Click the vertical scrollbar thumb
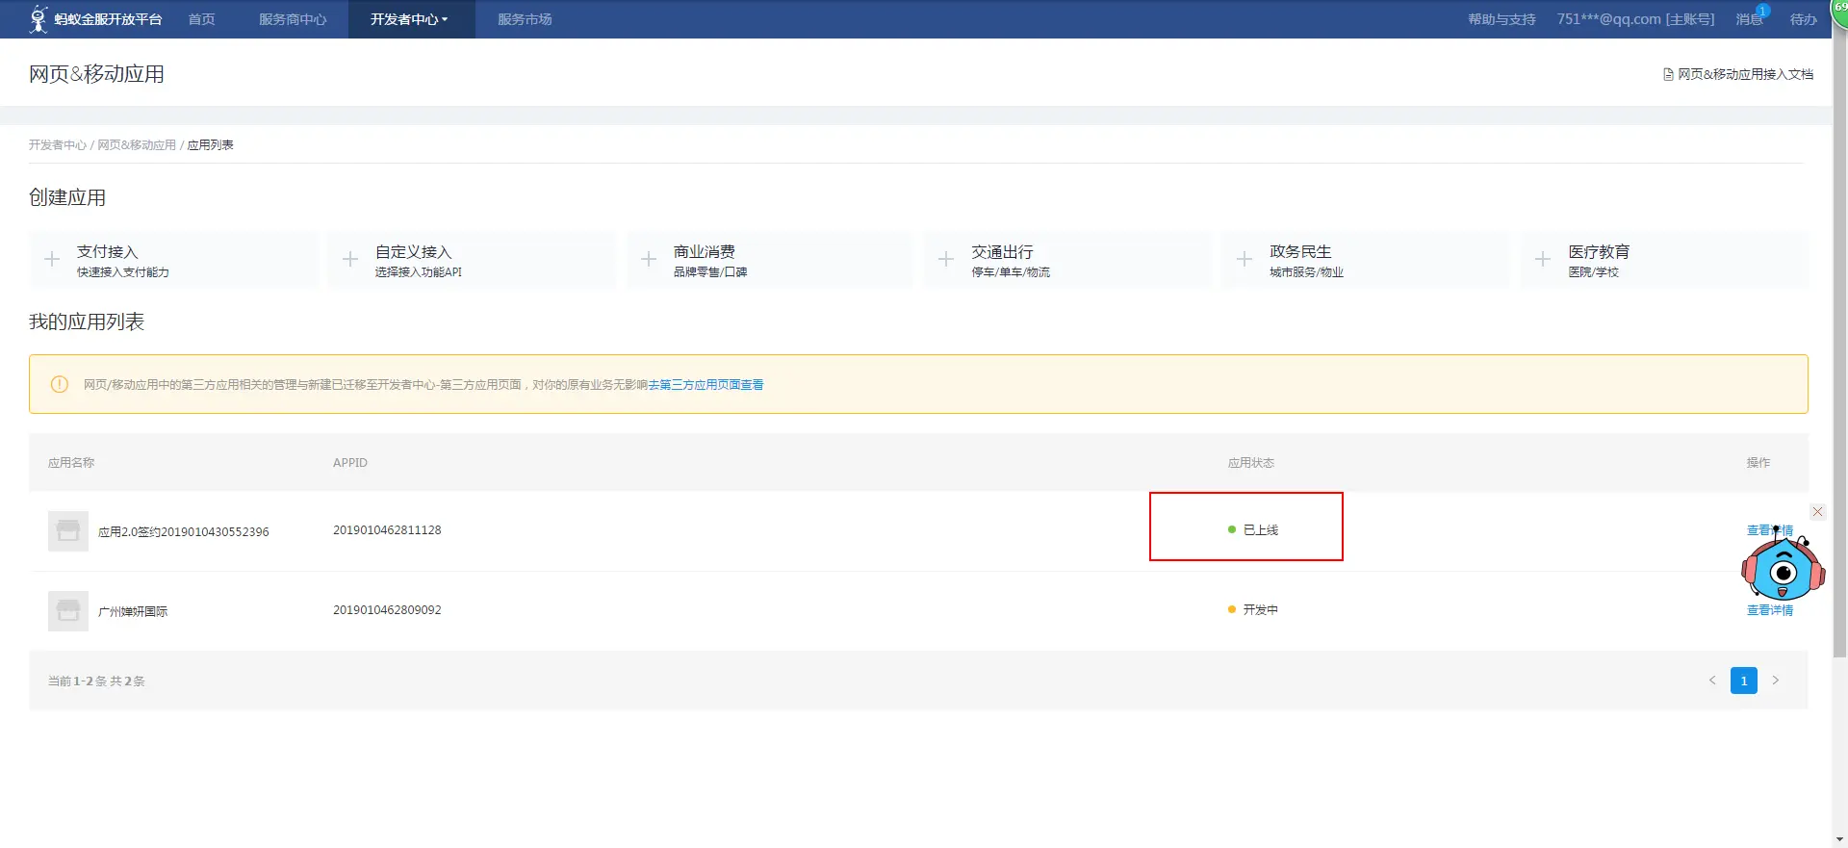The width and height of the screenshot is (1848, 848). pyautogui.click(x=1839, y=342)
